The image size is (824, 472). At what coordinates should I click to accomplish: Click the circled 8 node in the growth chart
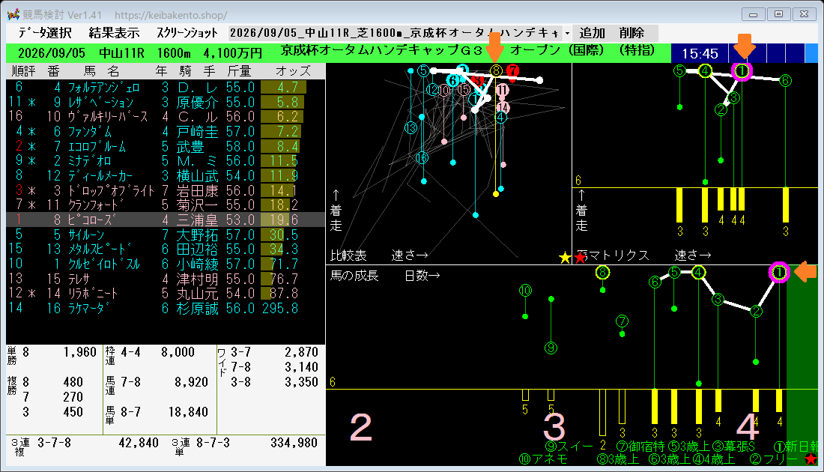[x=602, y=272]
